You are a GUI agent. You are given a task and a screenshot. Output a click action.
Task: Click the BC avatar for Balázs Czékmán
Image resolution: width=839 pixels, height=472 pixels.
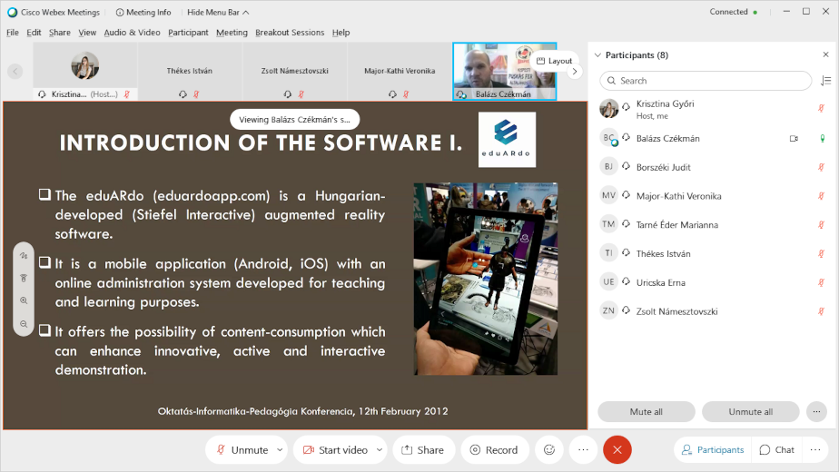tap(609, 138)
